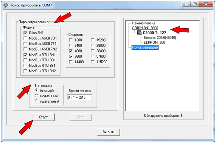Enable the ModBus ASCII 7O1 format
216x142 pixels.
coord(25,38)
